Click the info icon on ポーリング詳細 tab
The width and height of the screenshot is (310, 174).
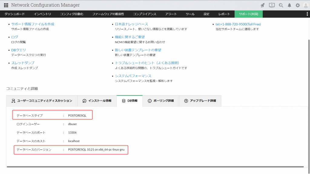pos(150,101)
